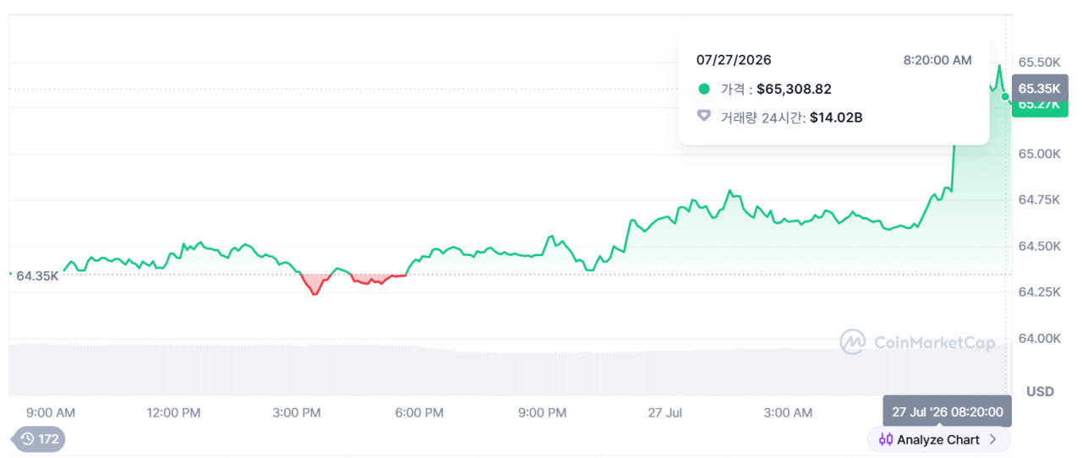The height and width of the screenshot is (458, 1082).
Task: Click the 64.35K opening price label
Action: pos(37,275)
